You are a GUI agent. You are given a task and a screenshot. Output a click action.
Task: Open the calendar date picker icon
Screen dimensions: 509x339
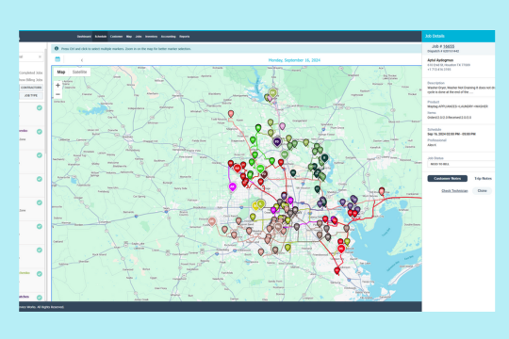click(x=57, y=59)
